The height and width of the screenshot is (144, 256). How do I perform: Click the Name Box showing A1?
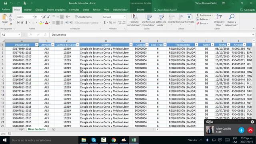11,35
